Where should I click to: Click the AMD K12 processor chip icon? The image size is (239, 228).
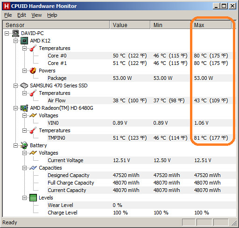click(x=24, y=41)
